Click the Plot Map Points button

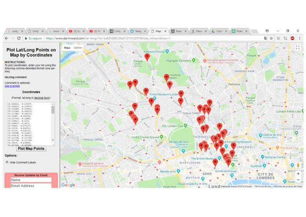[x=31, y=148]
